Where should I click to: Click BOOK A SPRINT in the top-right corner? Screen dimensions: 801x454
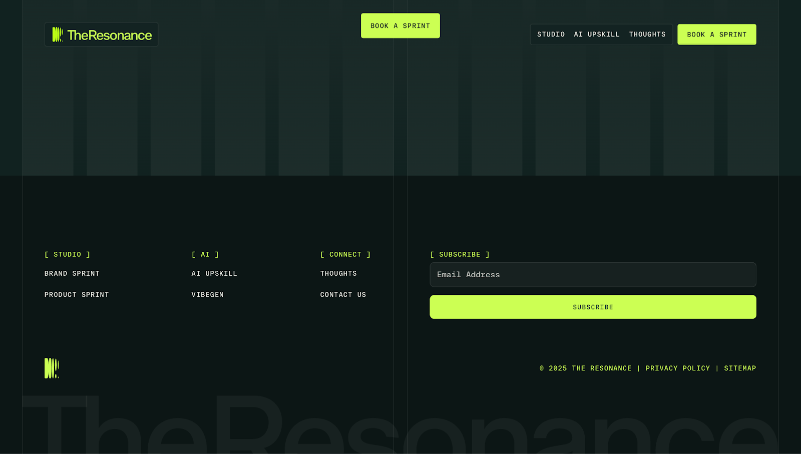click(716, 34)
